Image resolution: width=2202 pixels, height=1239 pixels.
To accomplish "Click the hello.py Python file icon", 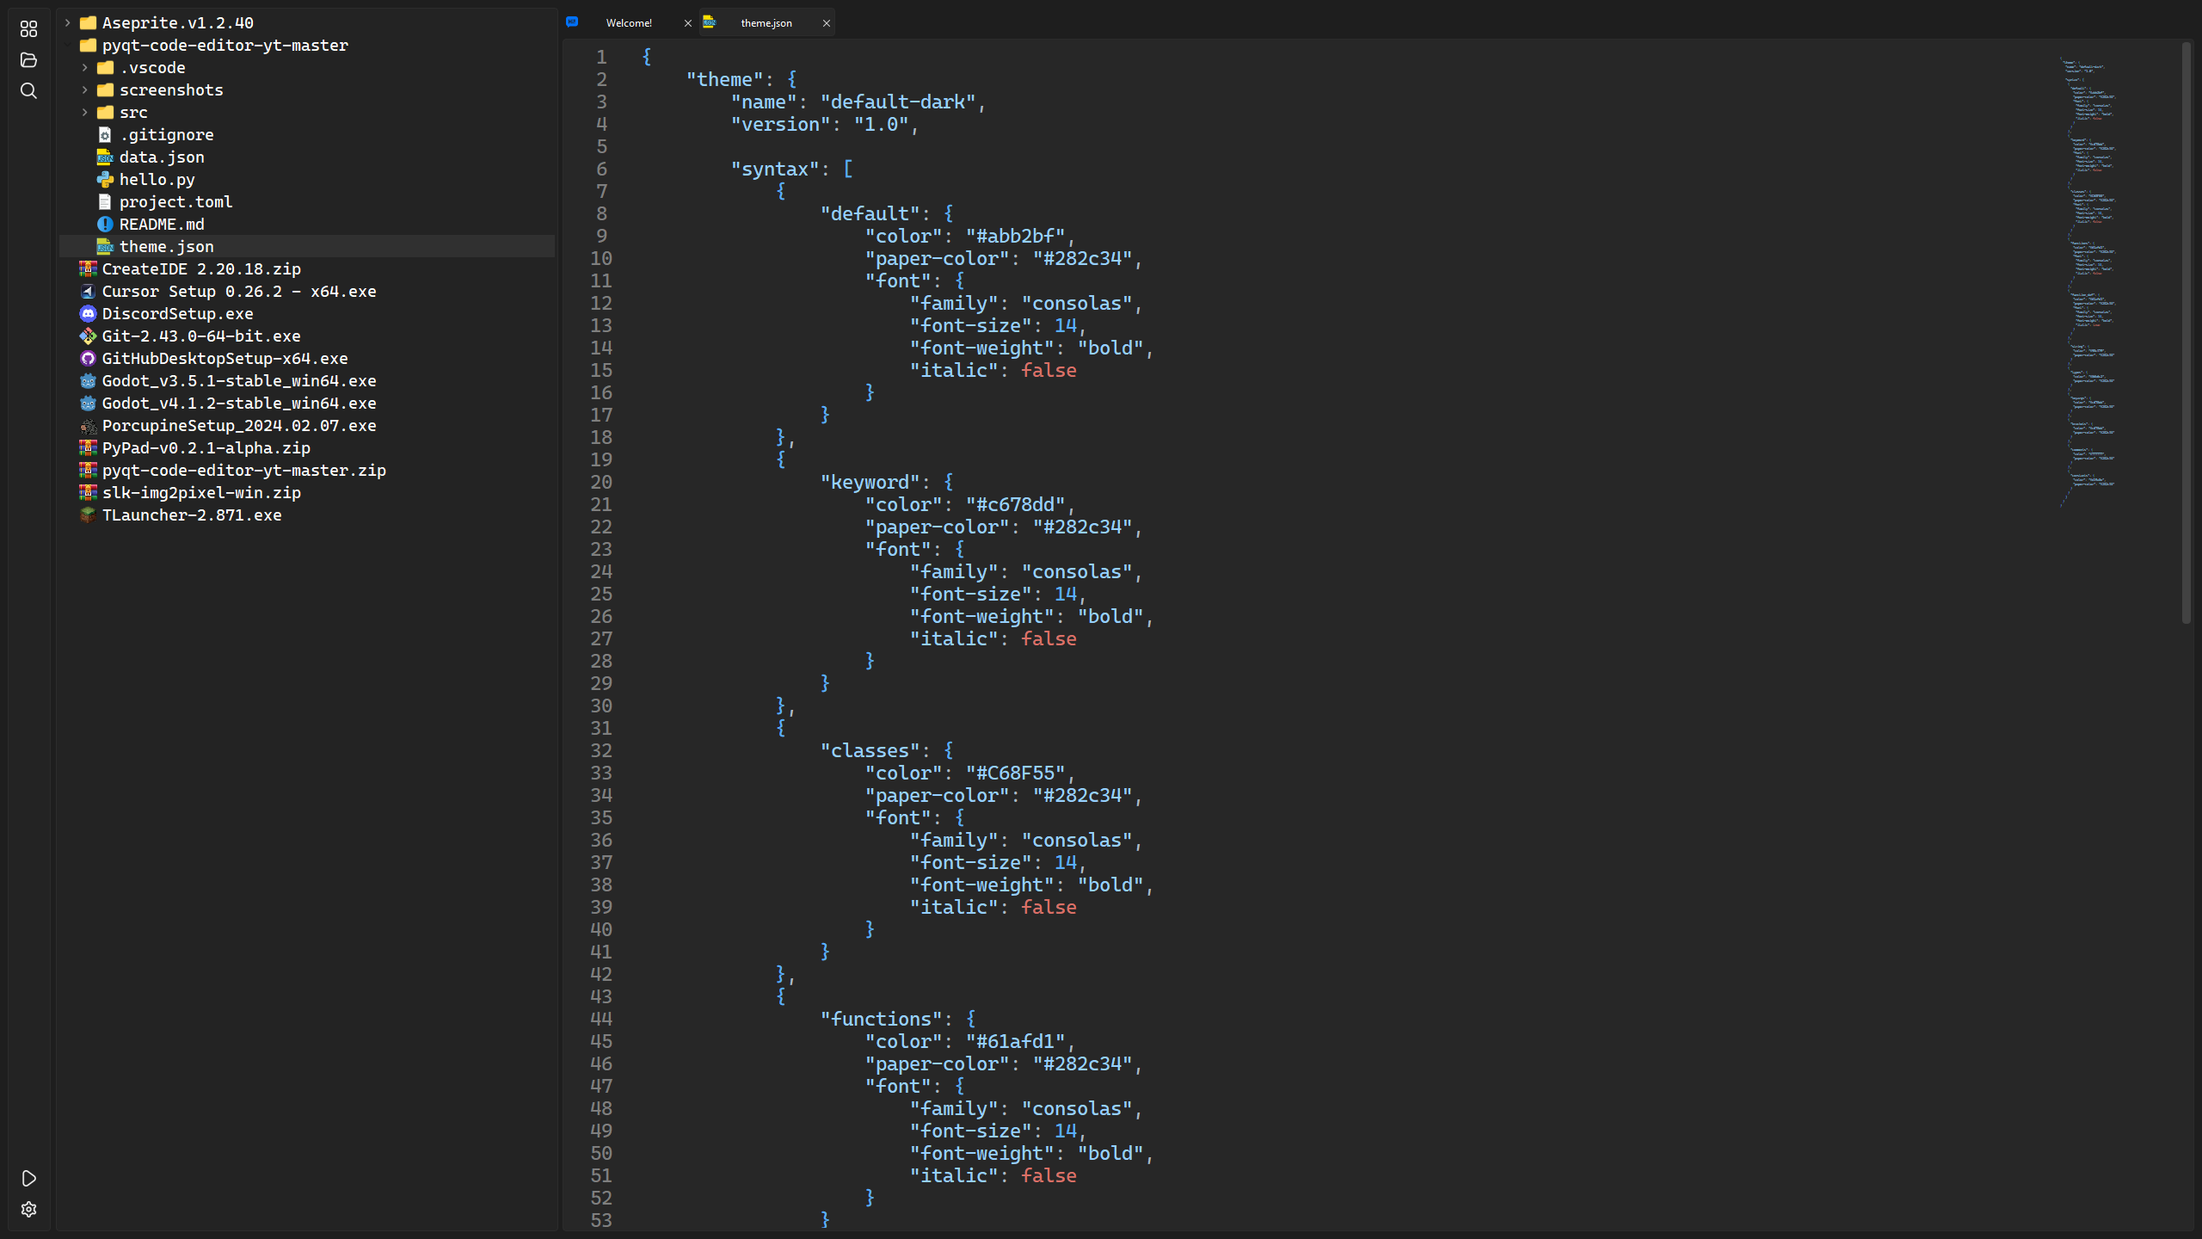I will pos(105,180).
